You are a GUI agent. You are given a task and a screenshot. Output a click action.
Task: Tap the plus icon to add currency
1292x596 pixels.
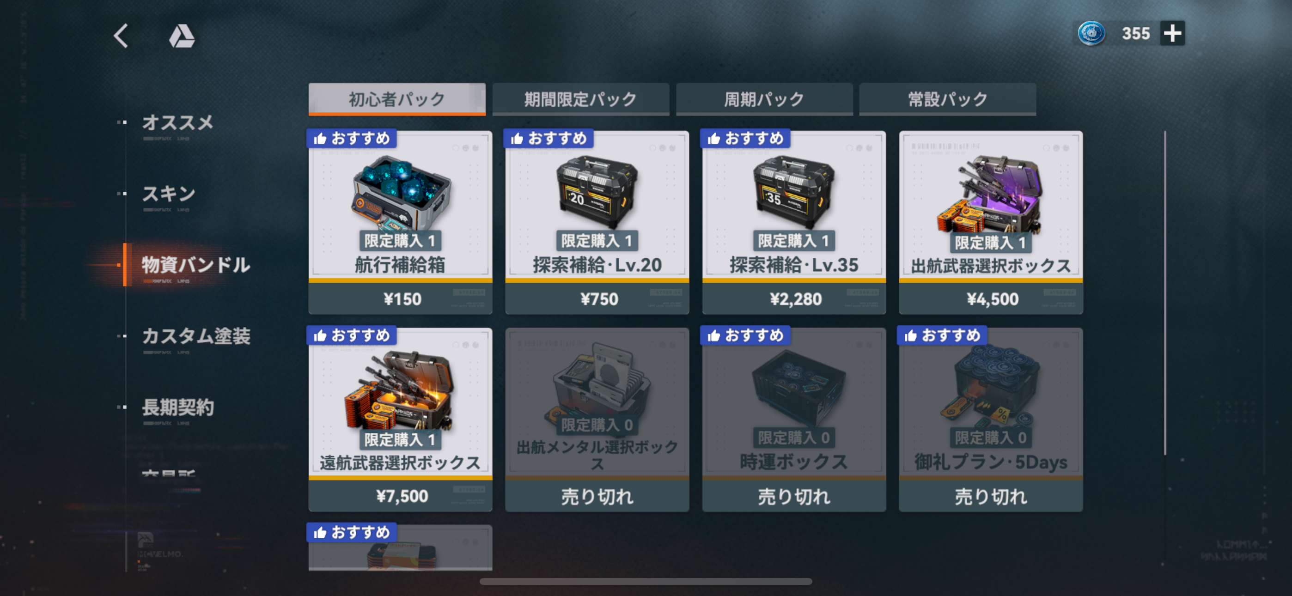1172,34
